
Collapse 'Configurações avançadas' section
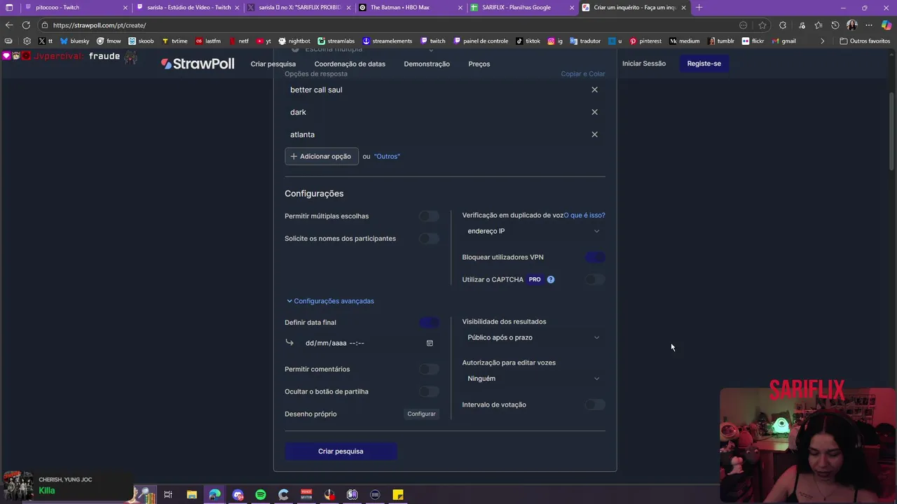coord(330,301)
